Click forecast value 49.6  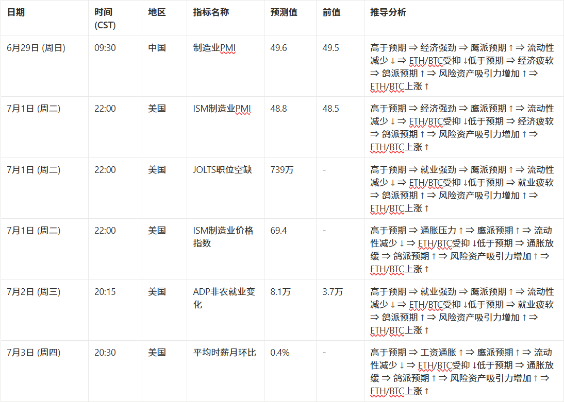click(x=278, y=48)
